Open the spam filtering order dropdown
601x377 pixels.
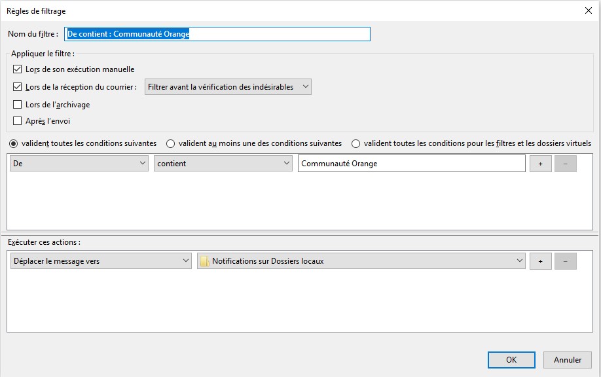click(229, 86)
